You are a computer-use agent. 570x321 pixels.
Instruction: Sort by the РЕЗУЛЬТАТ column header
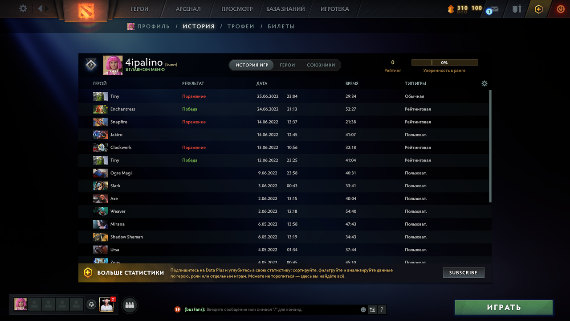click(x=193, y=83)
